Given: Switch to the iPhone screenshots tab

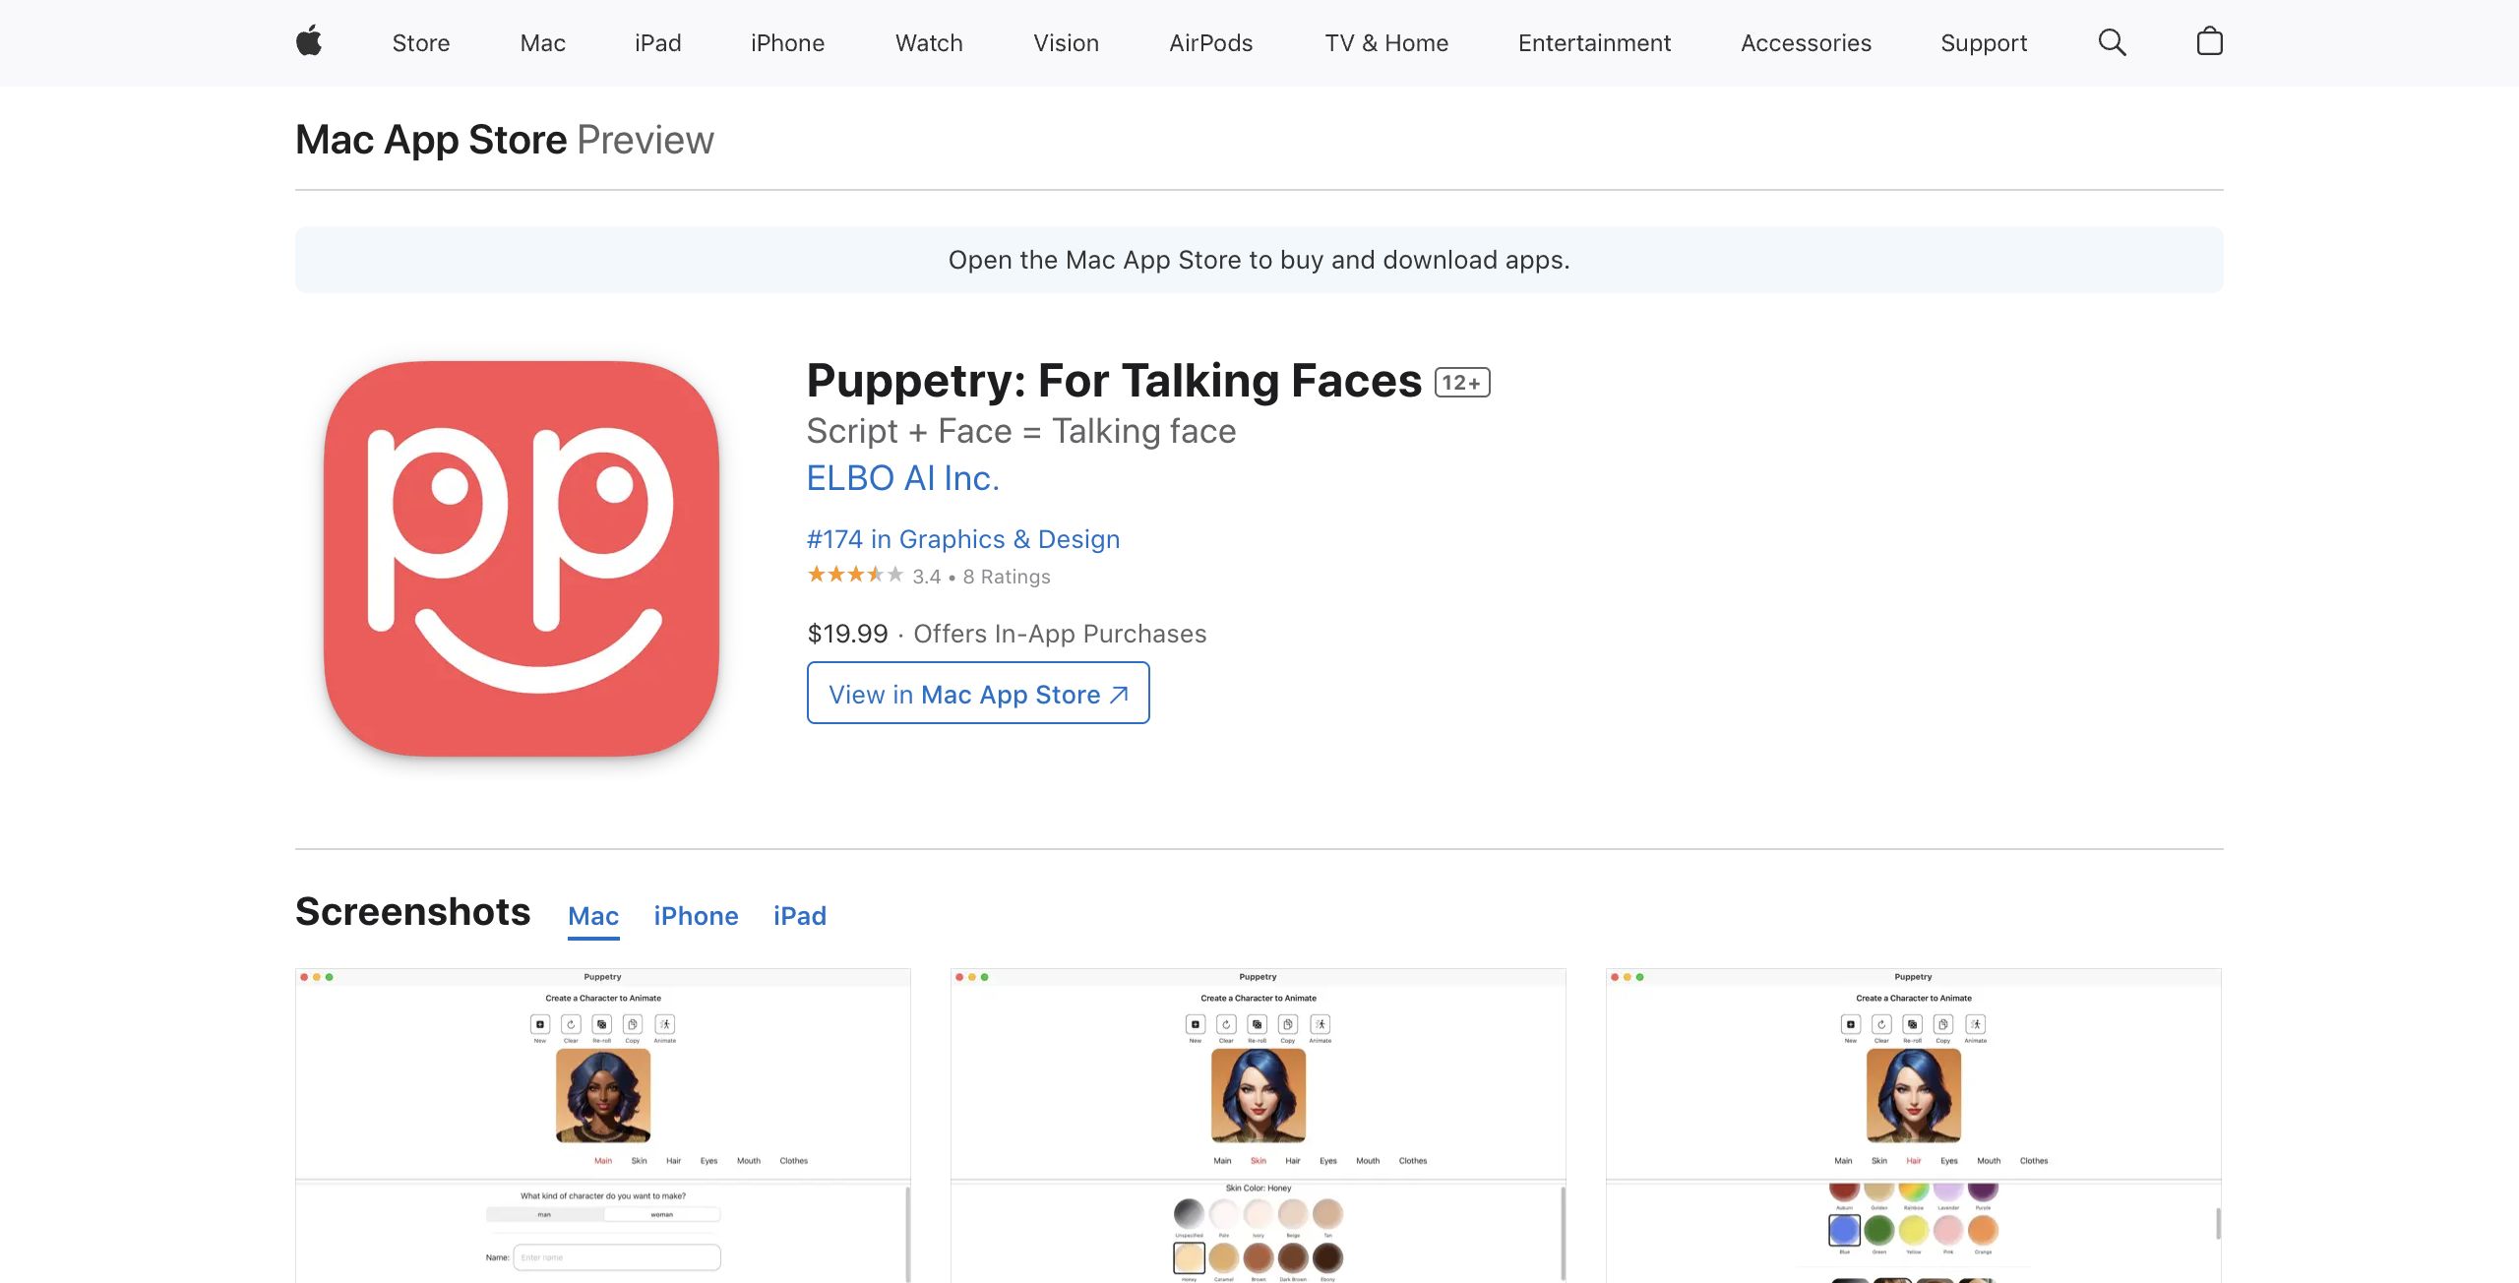Looking at the screenshot, I should point(696,916).
